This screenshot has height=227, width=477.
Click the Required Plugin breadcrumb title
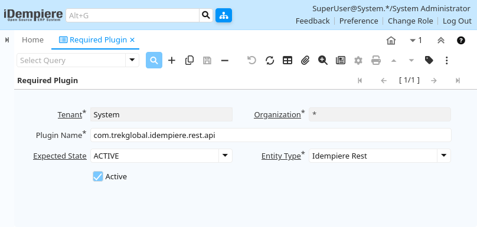coord(47,81)
